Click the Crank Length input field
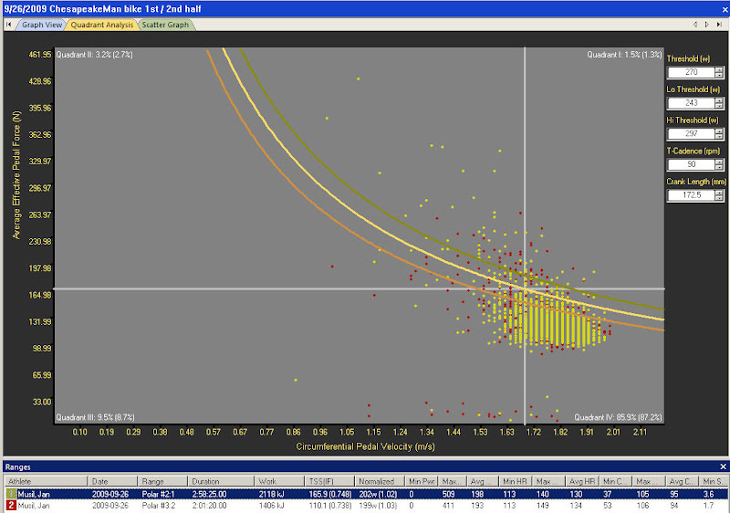 coord(689,196)
